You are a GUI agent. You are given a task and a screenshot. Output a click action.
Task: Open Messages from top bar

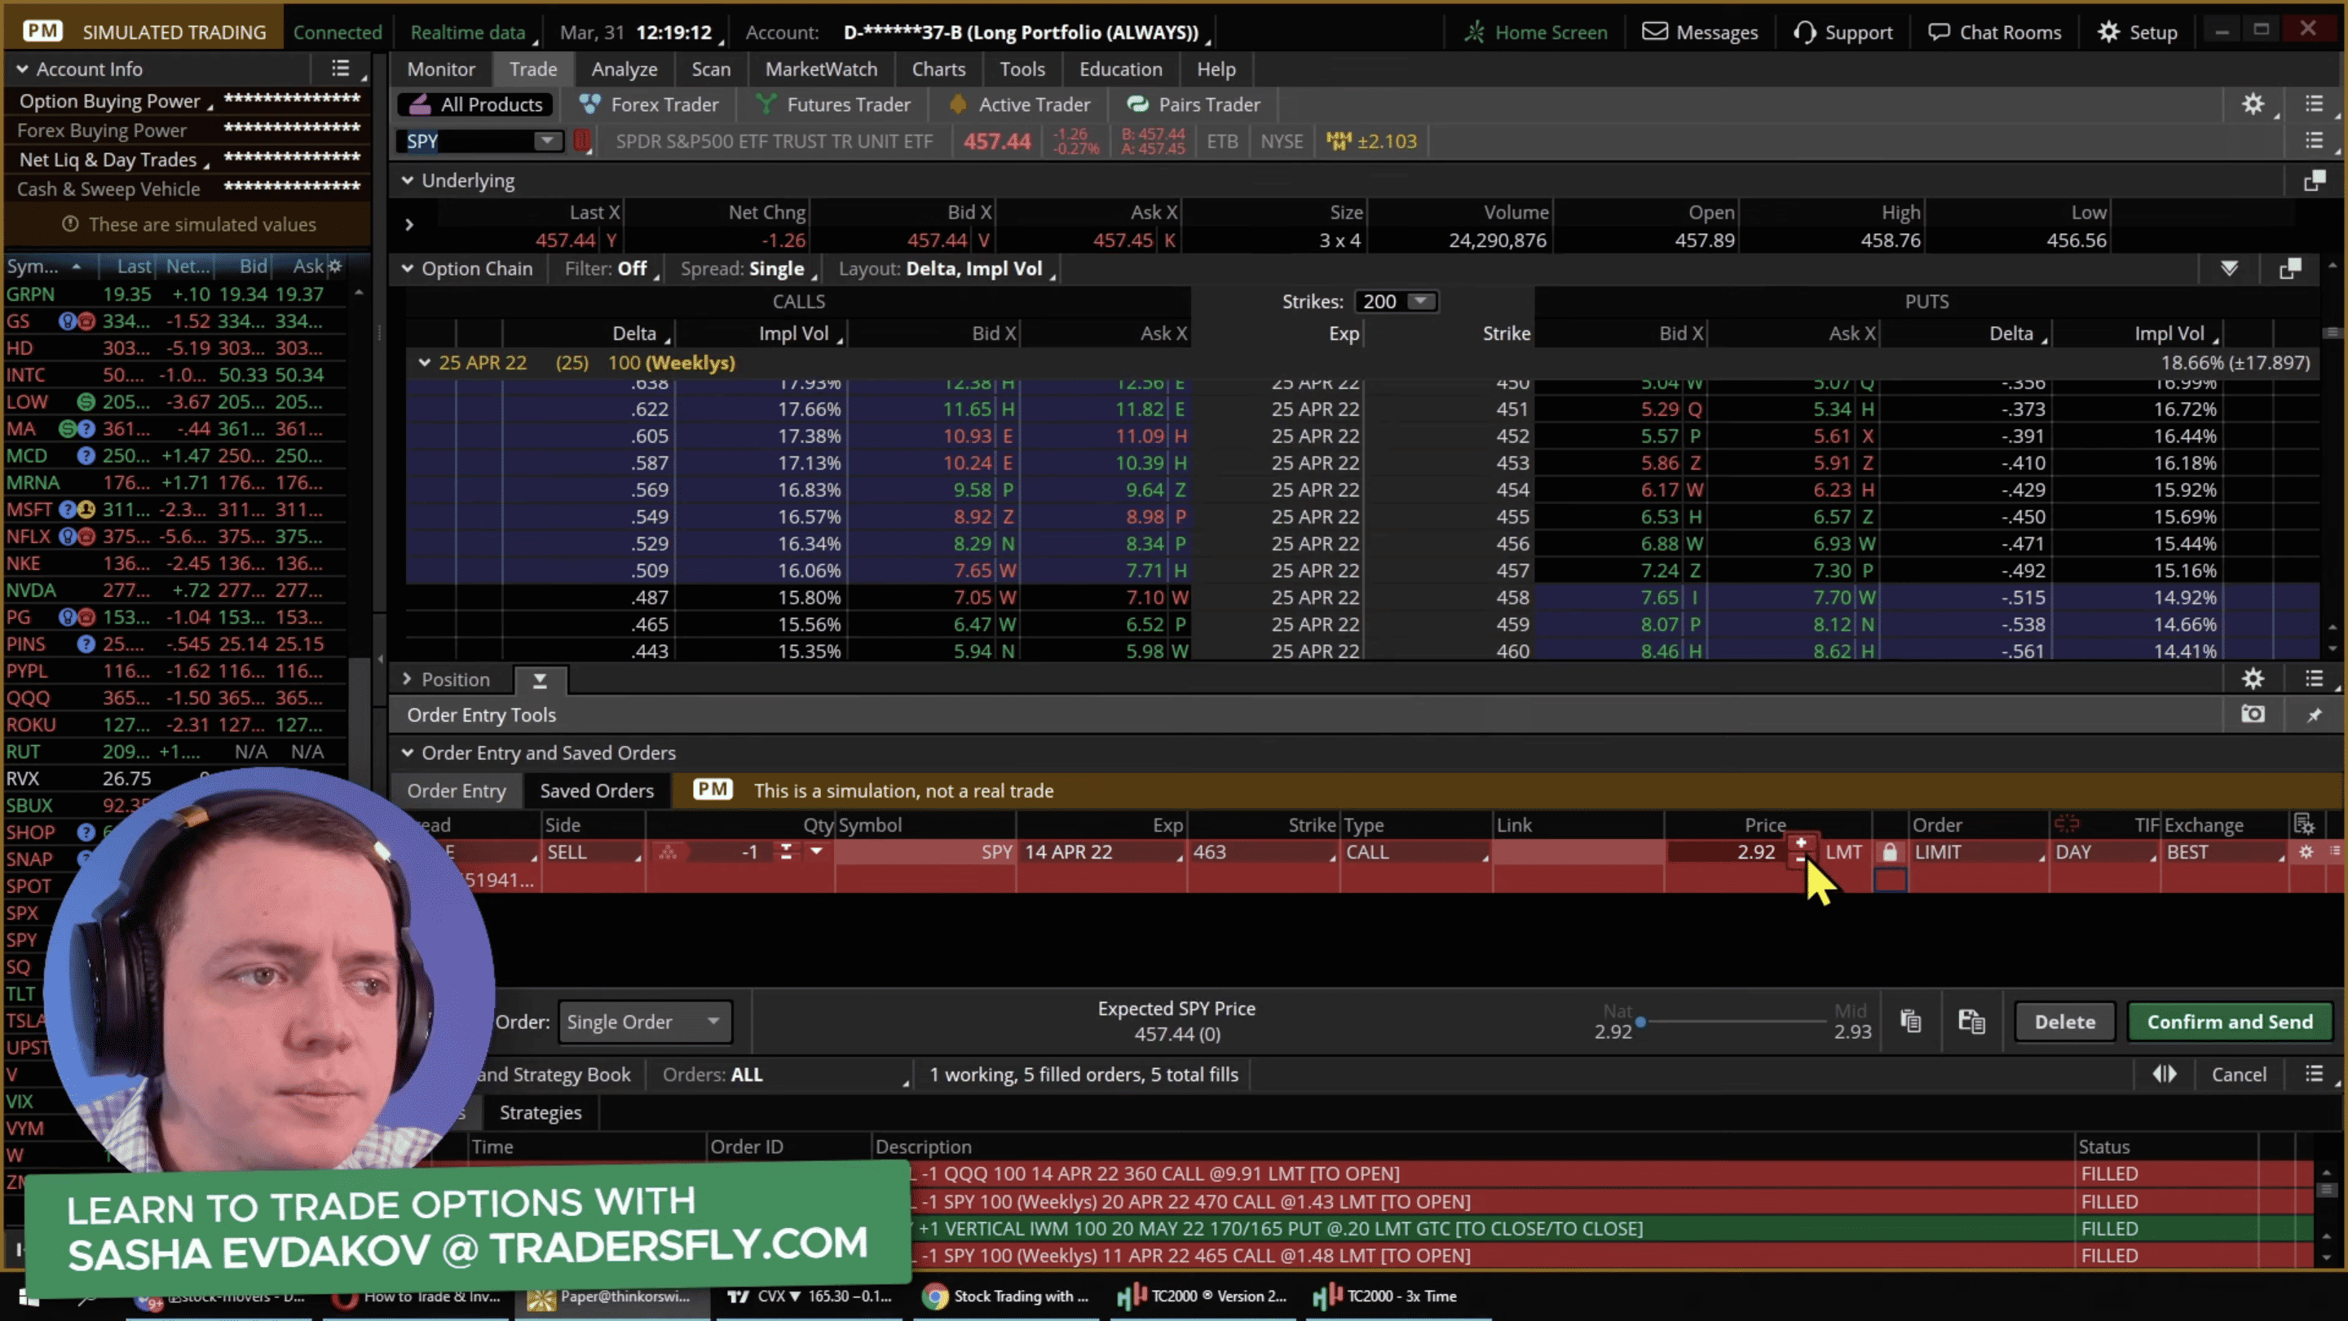coord(1700,33)
